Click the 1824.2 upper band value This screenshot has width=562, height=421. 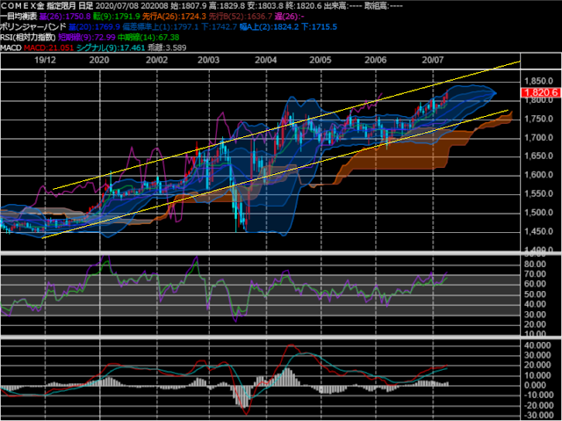click(x=288, y=26)
